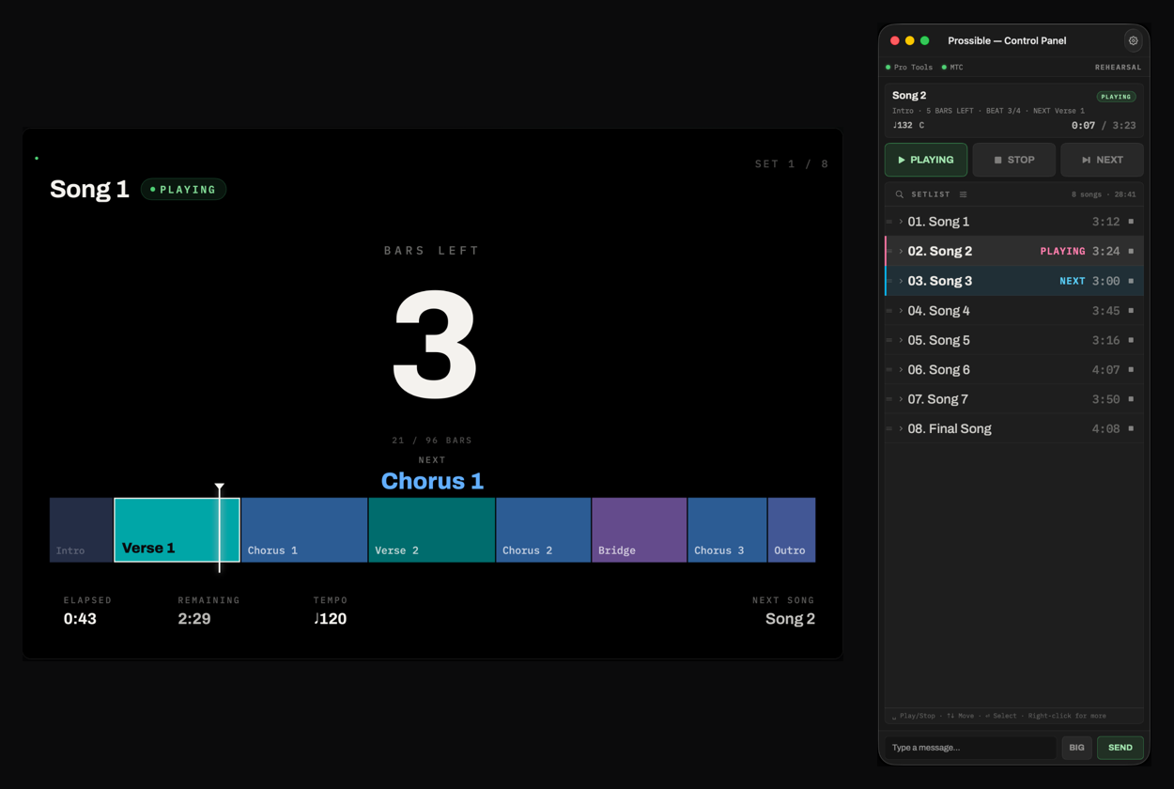The image size is (1174, 789).
Task: Click the stop square on 06. Song 6 row
Action: (1131, 370)
